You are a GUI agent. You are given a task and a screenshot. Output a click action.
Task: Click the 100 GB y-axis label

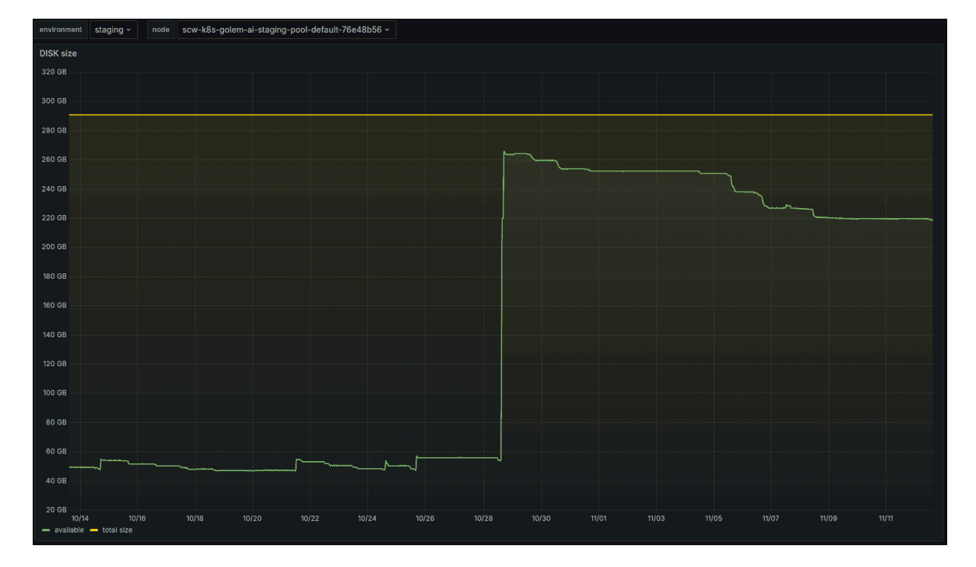point(54,393)
